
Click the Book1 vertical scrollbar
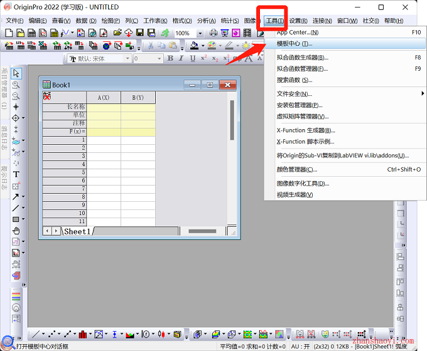pos(232,120)
